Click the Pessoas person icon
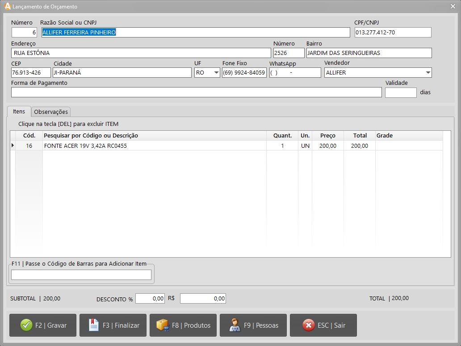Screen dimensions: 461x346 click(235, 325)
